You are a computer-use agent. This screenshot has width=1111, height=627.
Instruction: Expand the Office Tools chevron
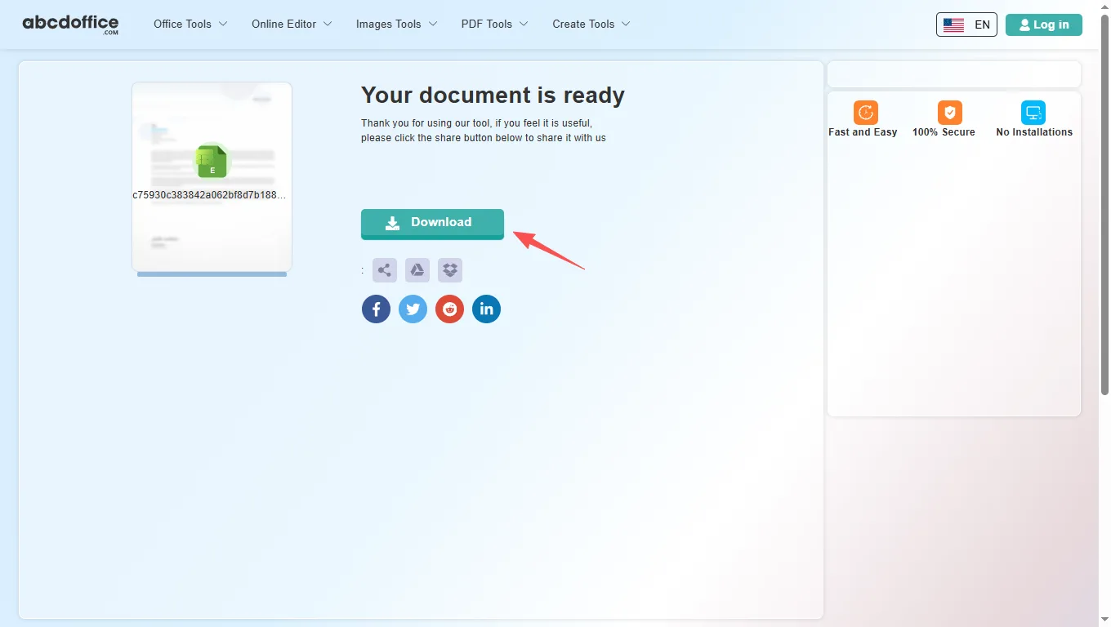pos(223,24)
